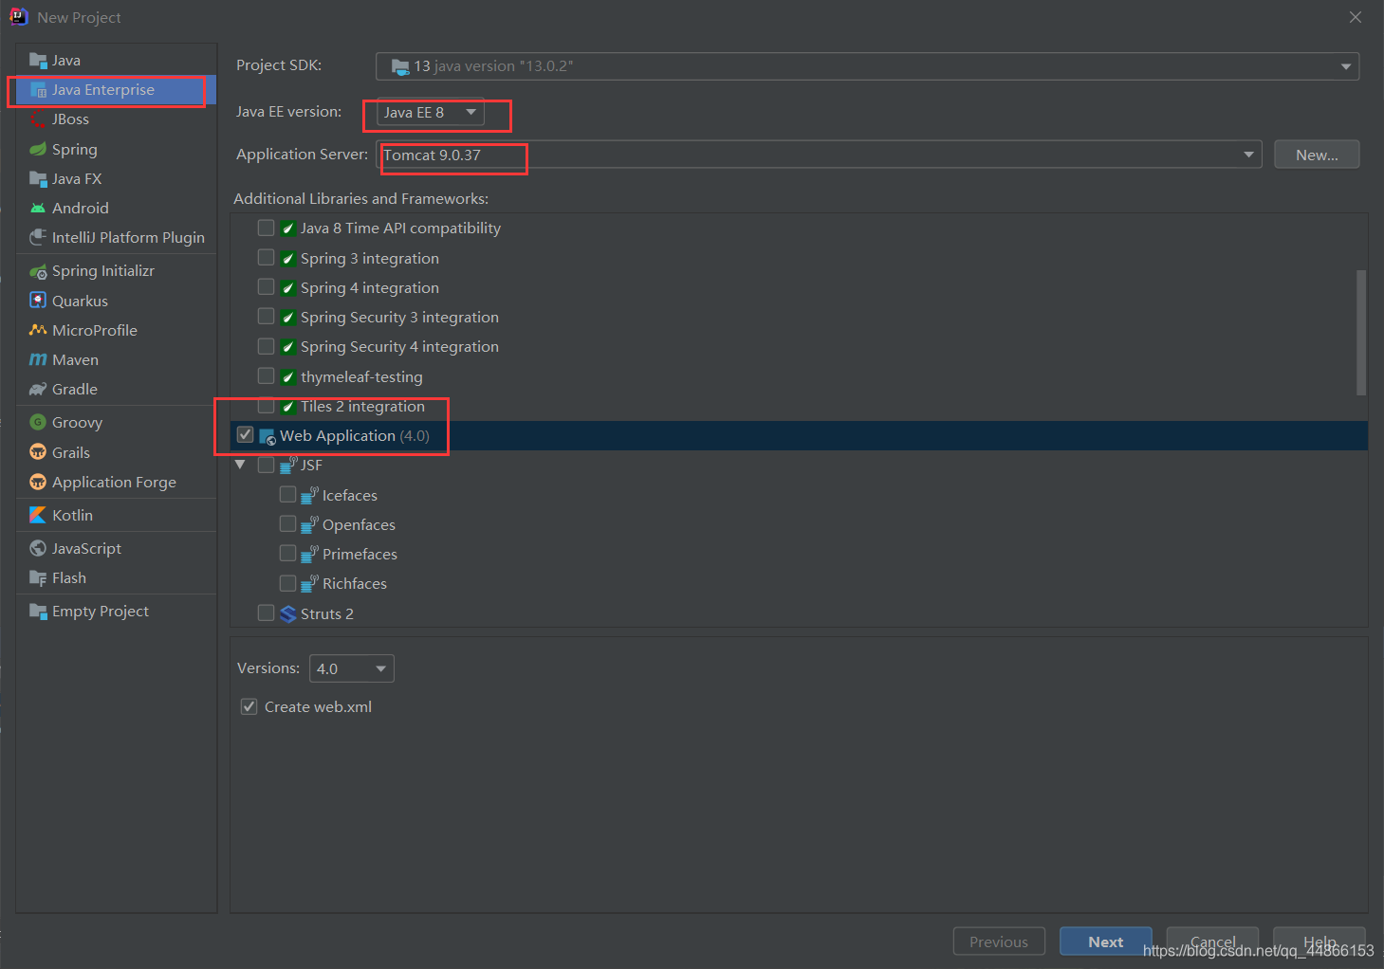Click the frameworks list scrollbar
The height and width of the screenshot is (969, 1384).
pyautogui.click(x=1361, y=332)
